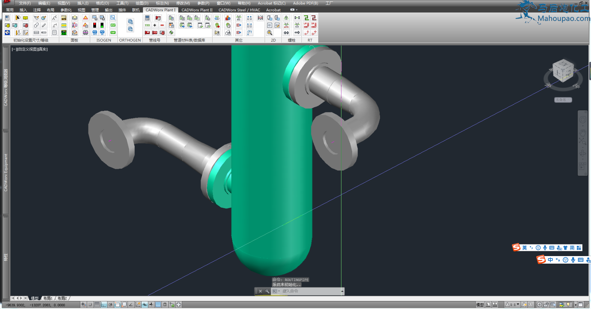
Task: Click the ViewCube in the viewport
Action: (x=563, y=71)
